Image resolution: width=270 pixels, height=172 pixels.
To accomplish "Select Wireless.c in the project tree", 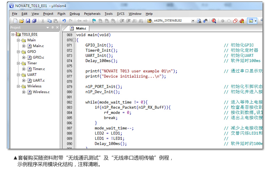I will pyautogui.click(x=41, y=92).
